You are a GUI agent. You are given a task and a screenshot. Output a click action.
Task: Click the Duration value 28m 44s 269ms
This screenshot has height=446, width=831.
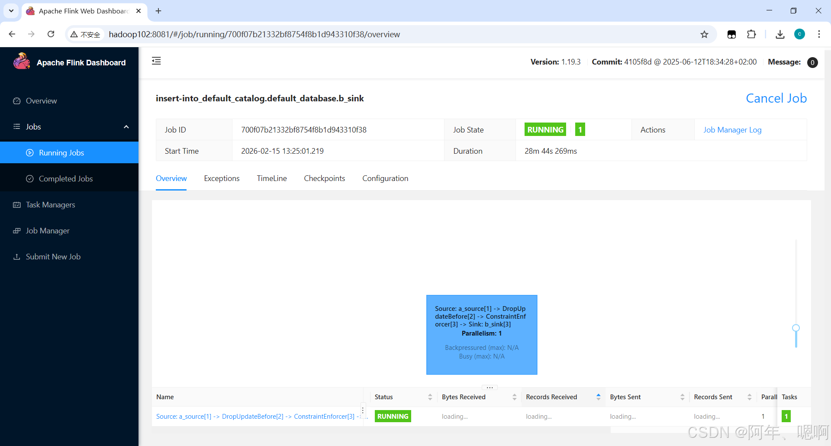point(551,151)
